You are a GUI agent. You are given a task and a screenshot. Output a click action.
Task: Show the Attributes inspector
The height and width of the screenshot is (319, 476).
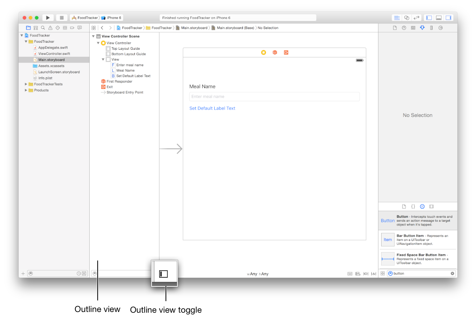tap(422, 28)
